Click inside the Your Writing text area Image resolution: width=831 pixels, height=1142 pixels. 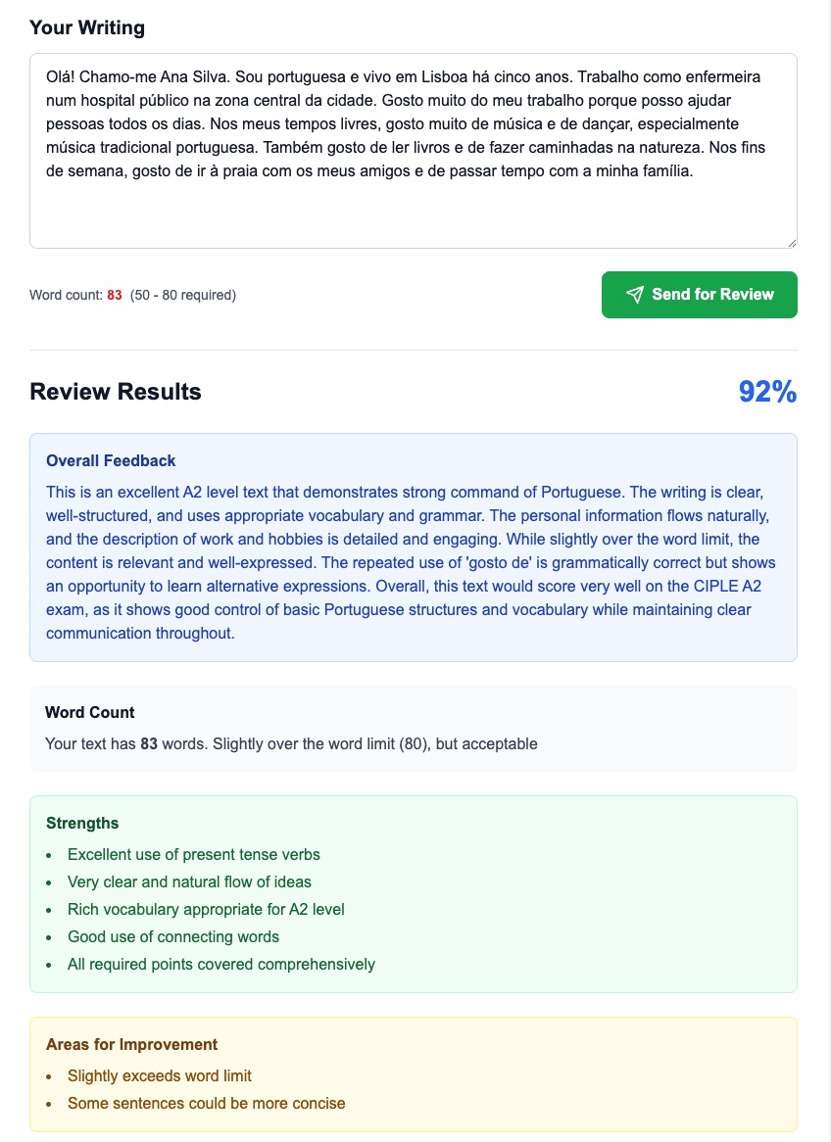pos(412,147)
